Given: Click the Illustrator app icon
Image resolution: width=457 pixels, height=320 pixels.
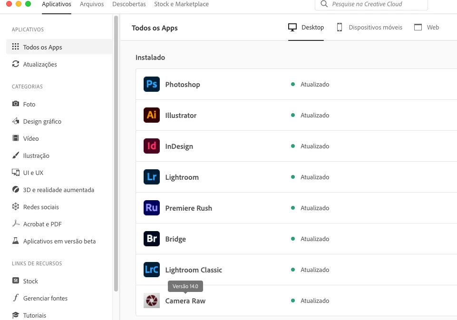Looking at the screenshot, I should click(x=152, y=116).
